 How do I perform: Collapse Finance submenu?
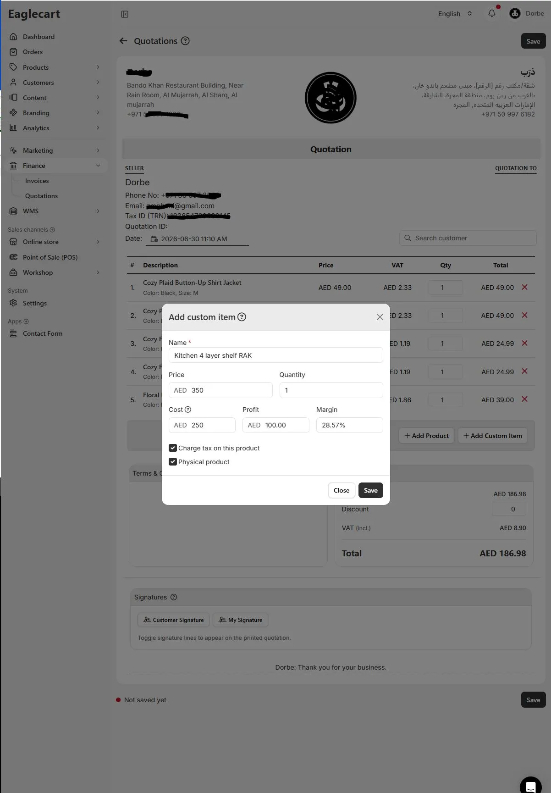(98, 166)
